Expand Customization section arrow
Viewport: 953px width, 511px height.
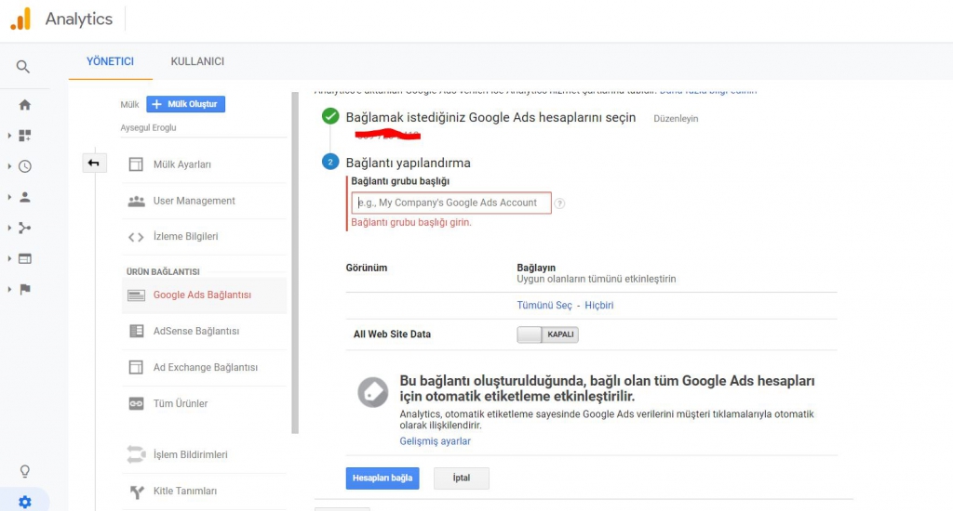[x=9, y=136]
